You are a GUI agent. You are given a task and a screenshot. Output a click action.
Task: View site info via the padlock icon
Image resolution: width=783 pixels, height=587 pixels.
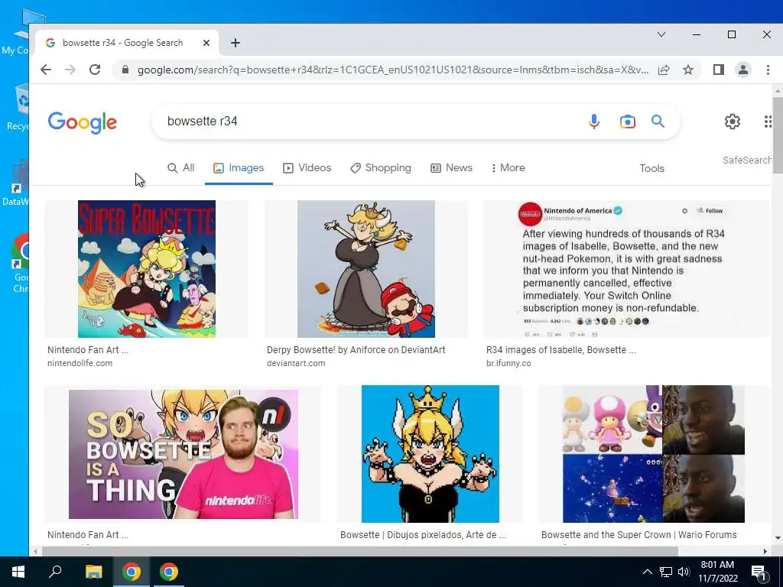click(125, 70)
